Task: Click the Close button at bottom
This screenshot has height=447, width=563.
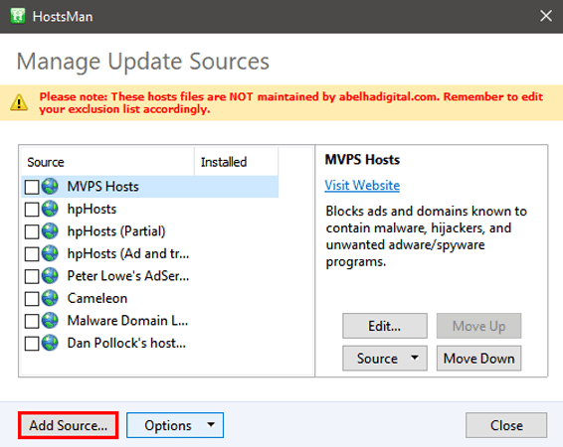Action: click(x=506, y=425)
